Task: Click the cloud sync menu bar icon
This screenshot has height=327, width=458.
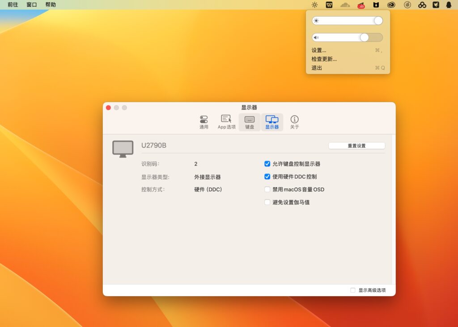Action: pyautogui.click(x=344, y=5)
